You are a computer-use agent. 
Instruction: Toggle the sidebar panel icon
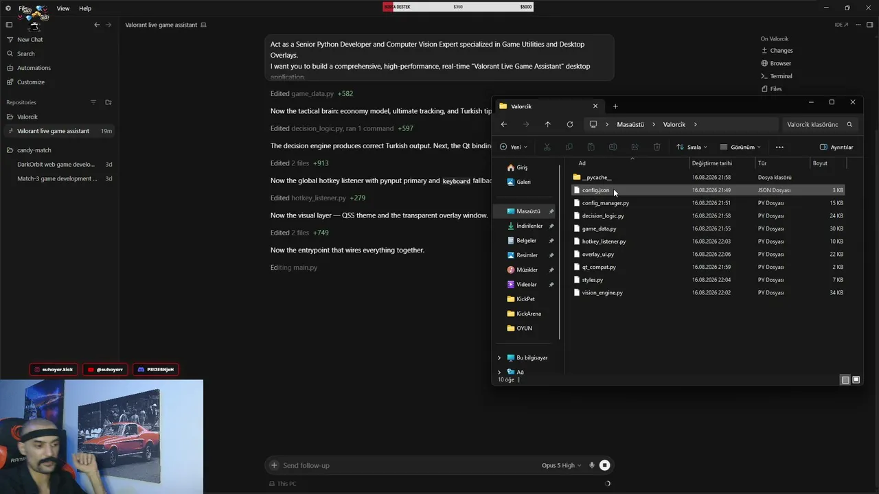click(x=9, y=25)
